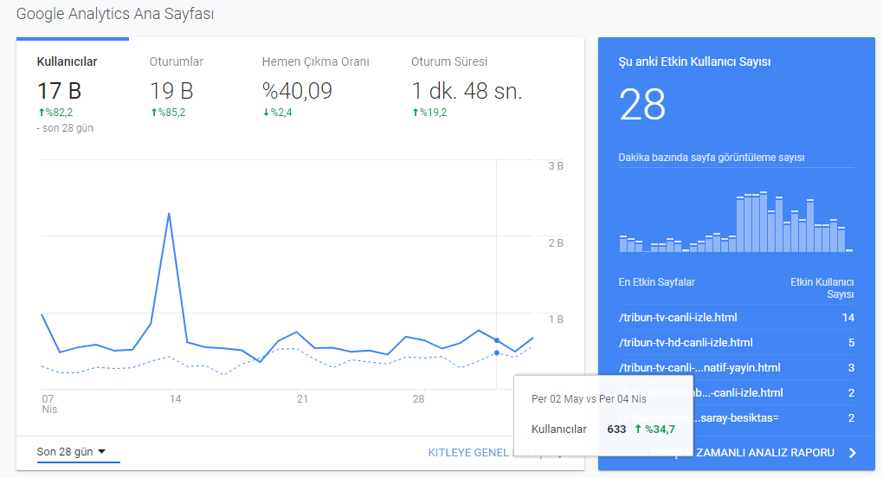Image resolution: width=883 pixels, height=478 pixels.
Task: Click the chevron arrow next to ANALIZ RAPORU
Action: click(x=852, y=453)
